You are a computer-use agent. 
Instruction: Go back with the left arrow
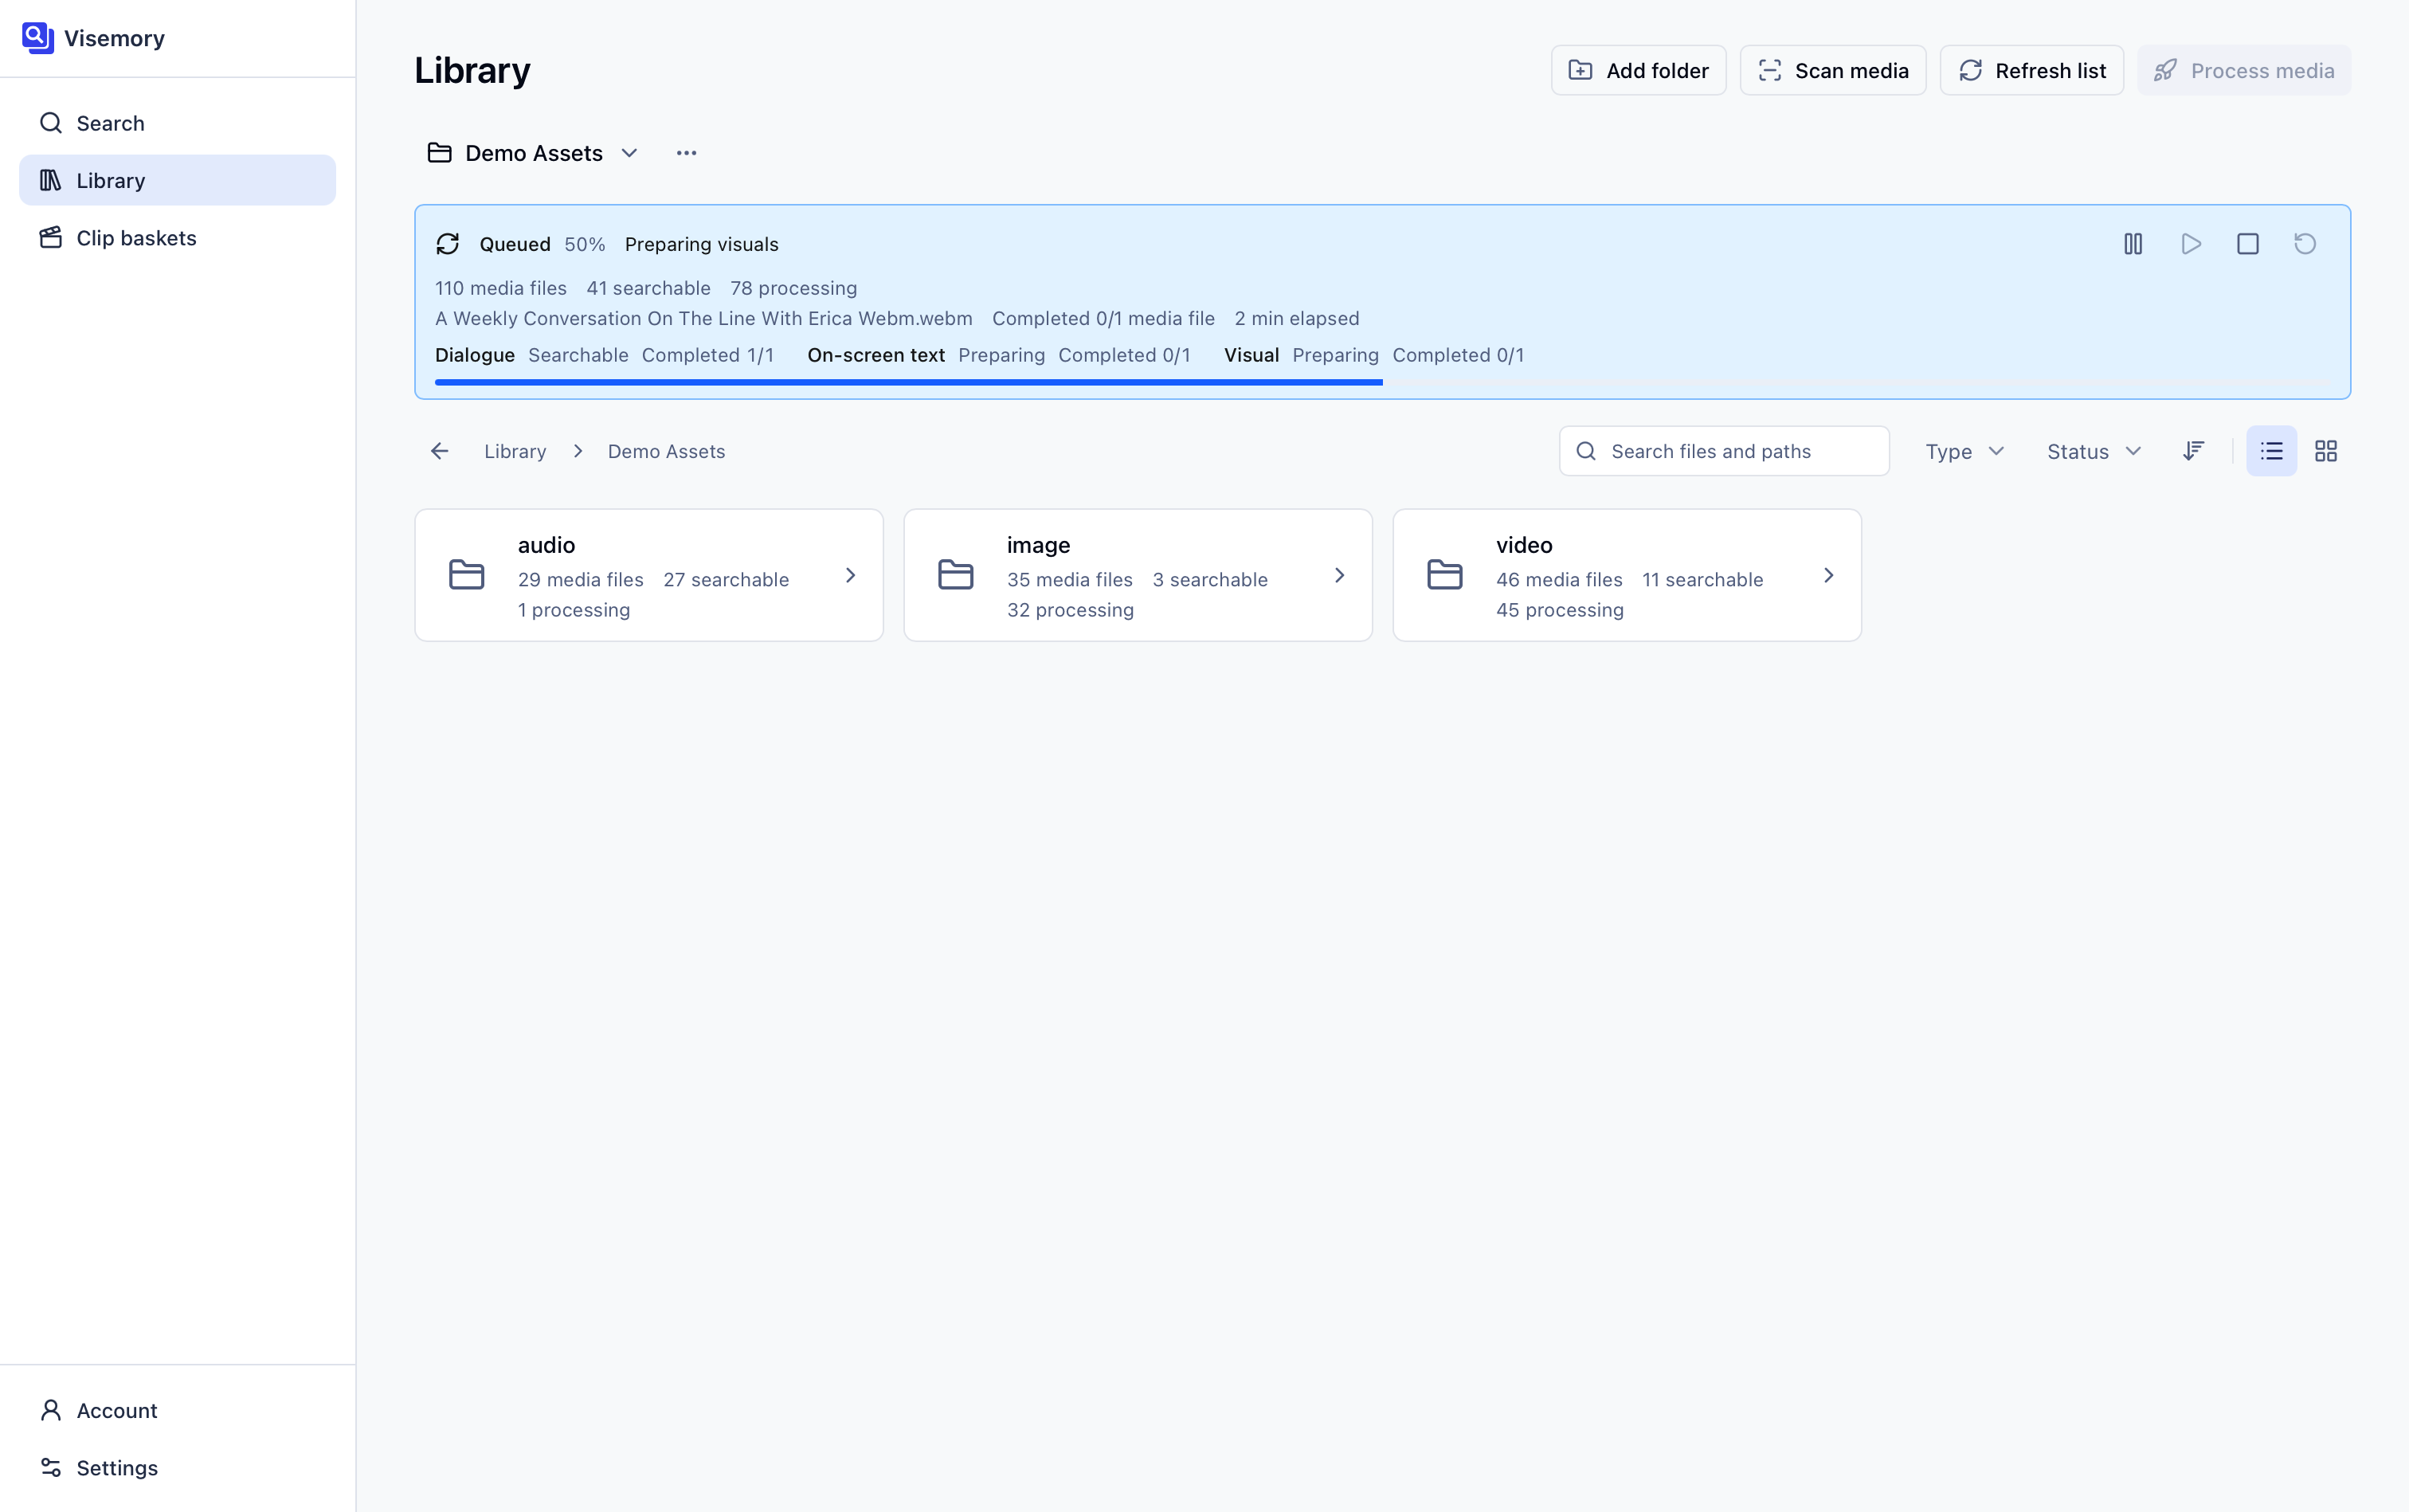tap(439, 451)
